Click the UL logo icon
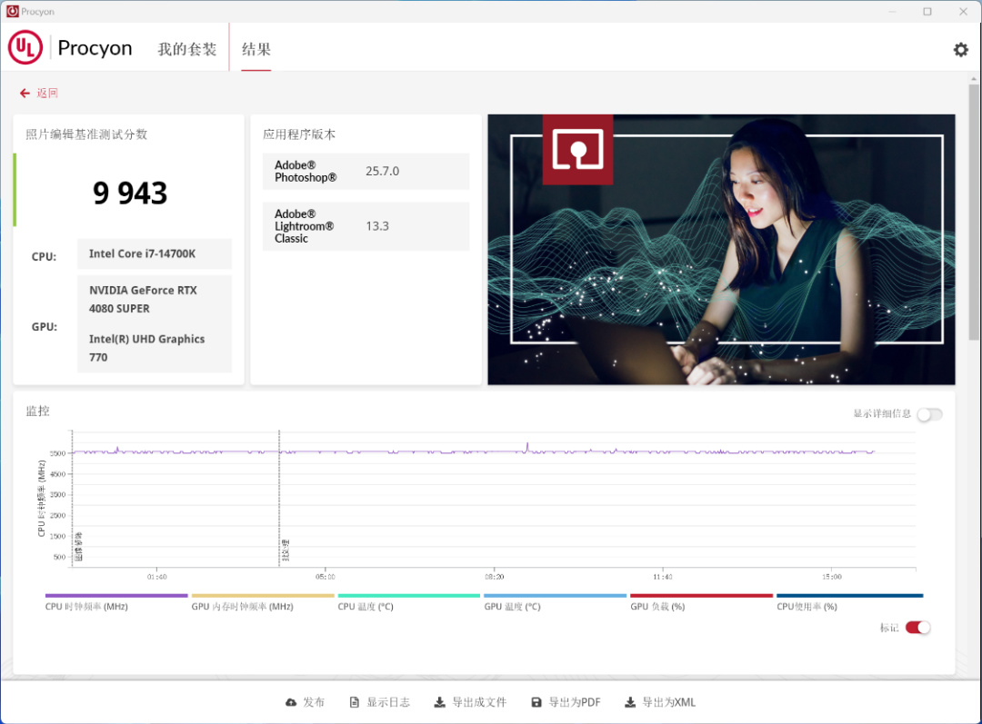This screenshot has height=724, width=982. (x=25, y=47)
